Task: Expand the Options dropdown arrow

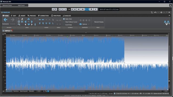Action: pos(89,24)
